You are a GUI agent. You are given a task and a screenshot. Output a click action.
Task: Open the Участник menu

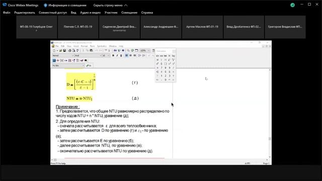tap(111, 13)
